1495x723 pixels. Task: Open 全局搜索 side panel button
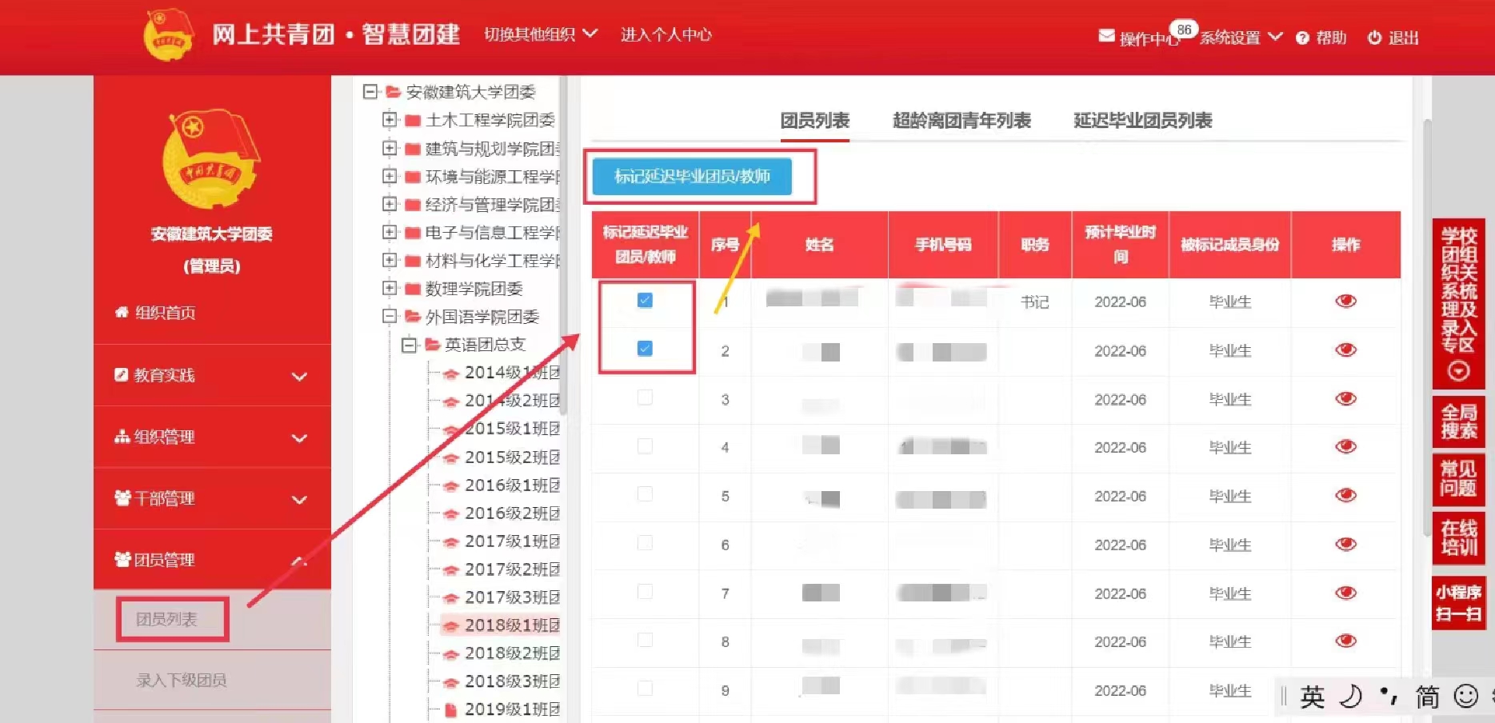coord(1458,421)
